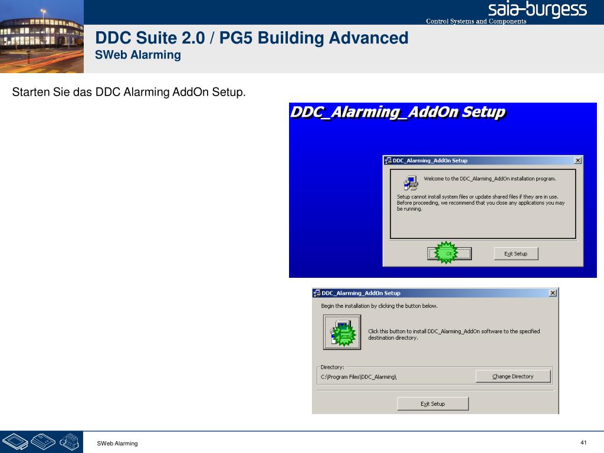Viewport: 604px width, 453px height.
Task: Click Exit Setup in the installation directory dialog
Action: tap(432, 403)
